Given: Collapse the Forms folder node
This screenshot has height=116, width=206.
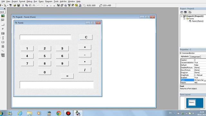Looking at the screenshot, I should pyautogui.click(x=184, y=19).
